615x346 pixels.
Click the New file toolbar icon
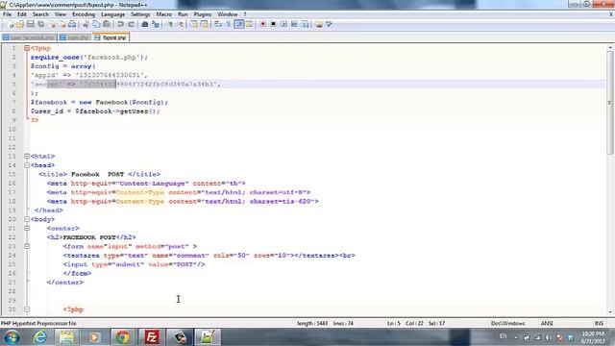tap(11, 24)
